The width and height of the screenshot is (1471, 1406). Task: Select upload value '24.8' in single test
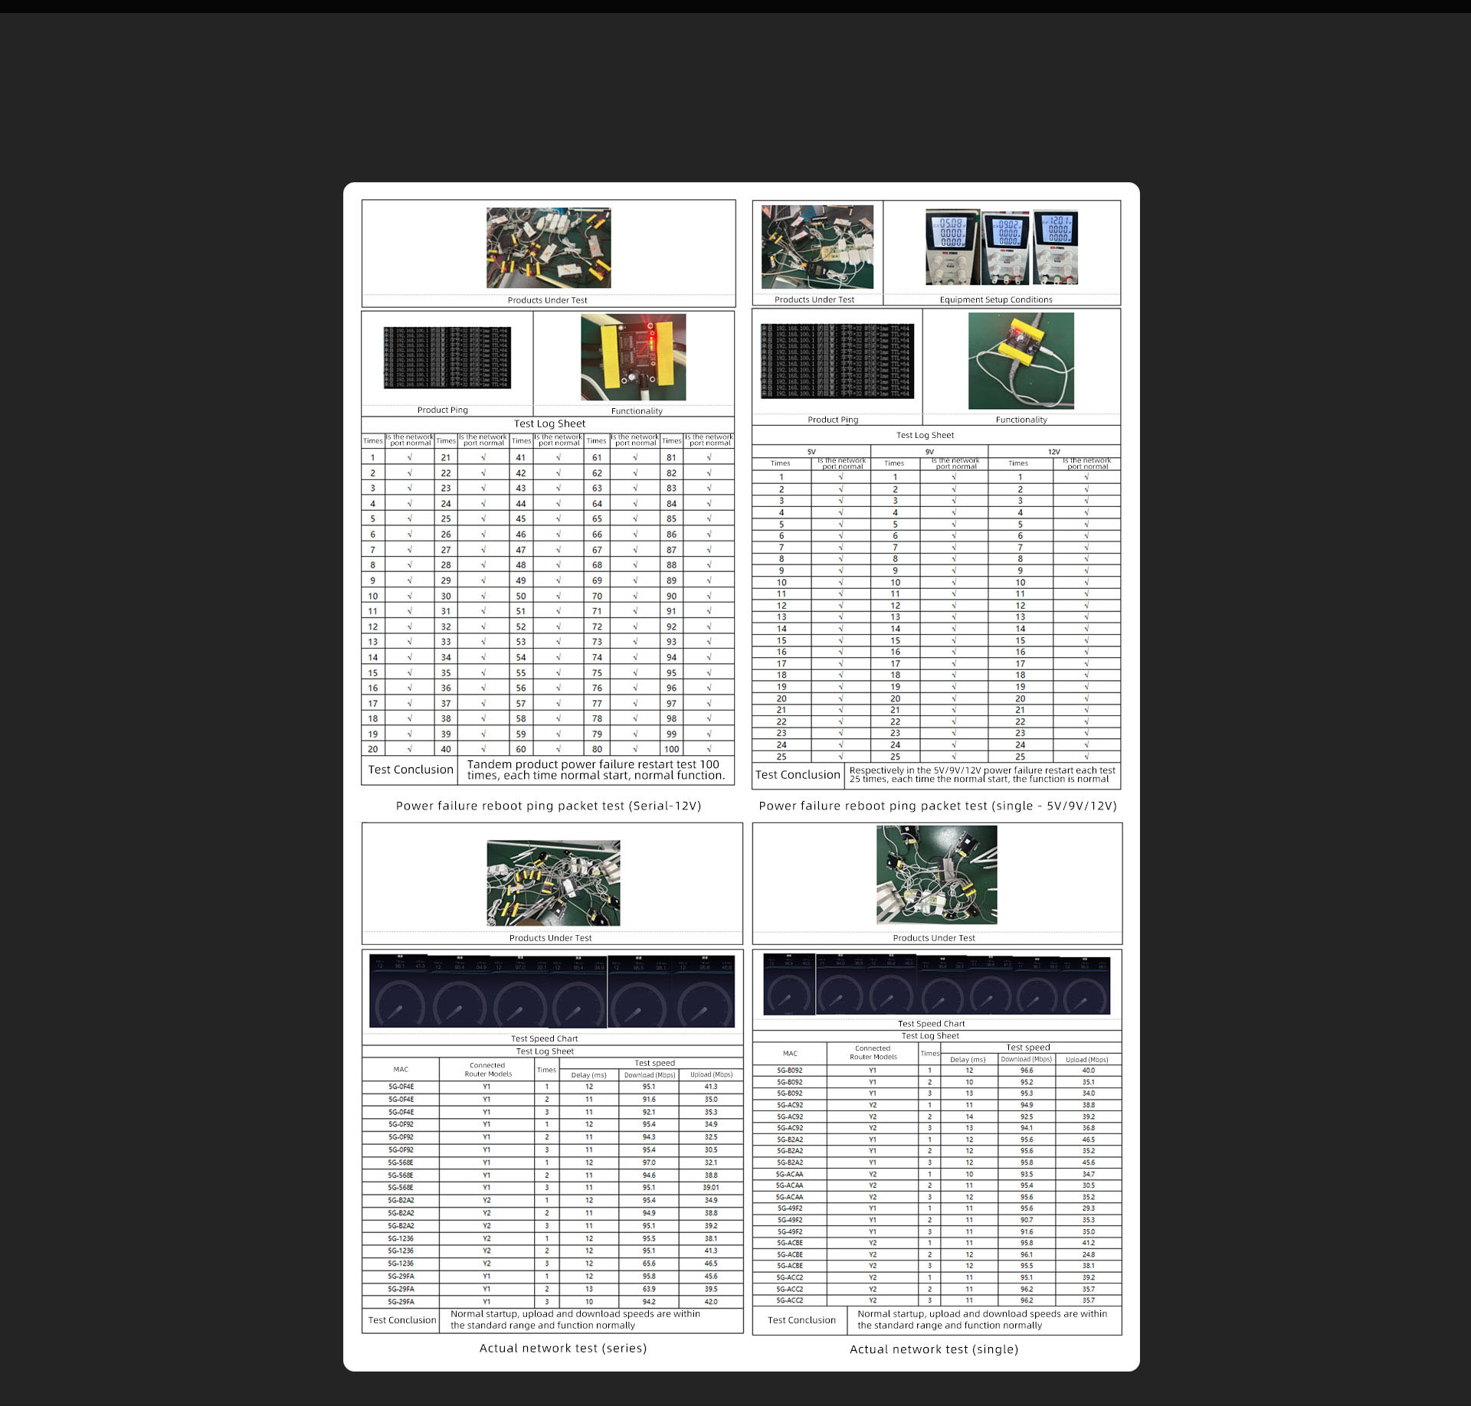point(1089,1254)
